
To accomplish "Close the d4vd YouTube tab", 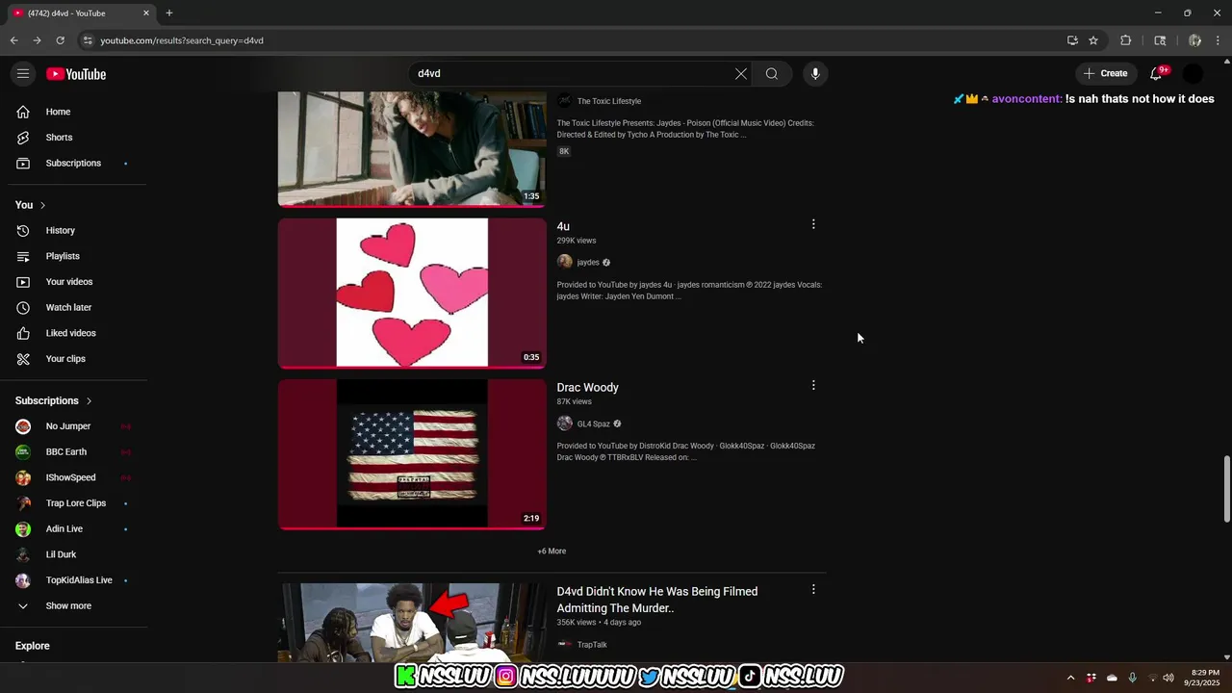I will (146, 13).
